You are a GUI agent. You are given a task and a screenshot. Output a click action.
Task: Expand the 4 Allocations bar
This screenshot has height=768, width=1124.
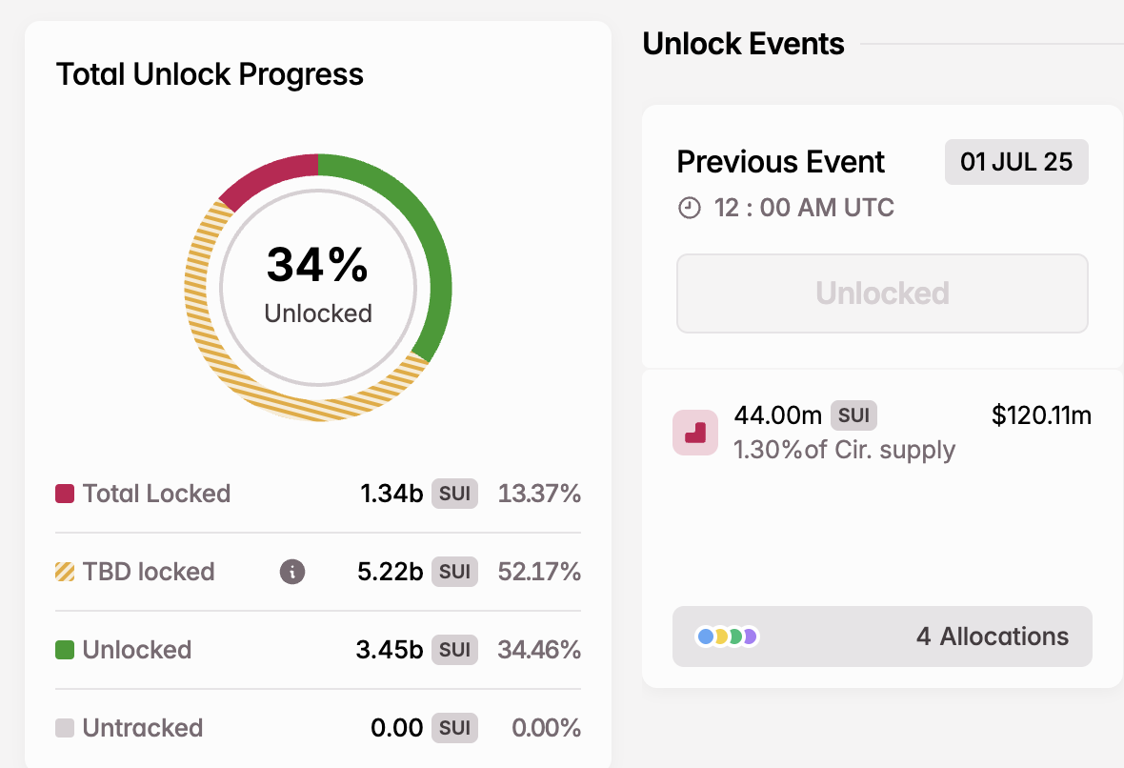pyautogui.click(x=882, y=637)
